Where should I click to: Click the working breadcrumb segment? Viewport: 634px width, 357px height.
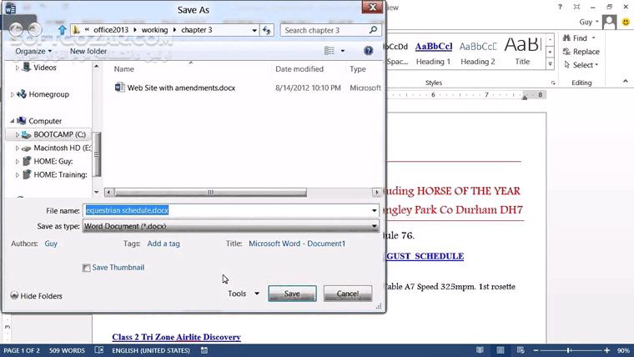(154, 30)
